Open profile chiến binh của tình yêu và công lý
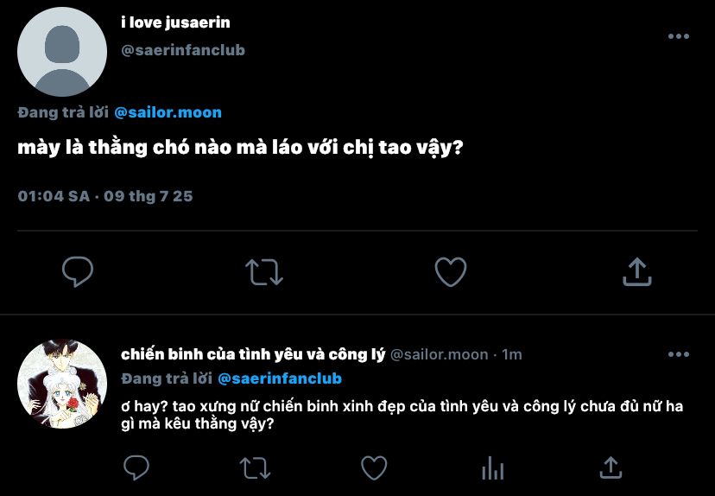 pyautogui.click(x=253, y=354)
